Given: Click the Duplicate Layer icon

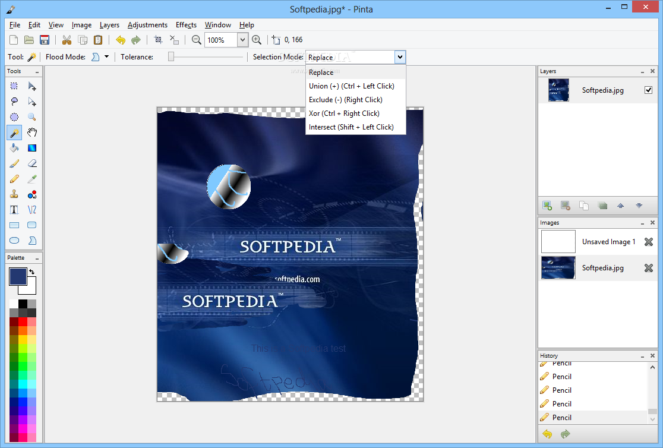Looking at the screenshot, I should pyautogui.click(x=584, y=206).
